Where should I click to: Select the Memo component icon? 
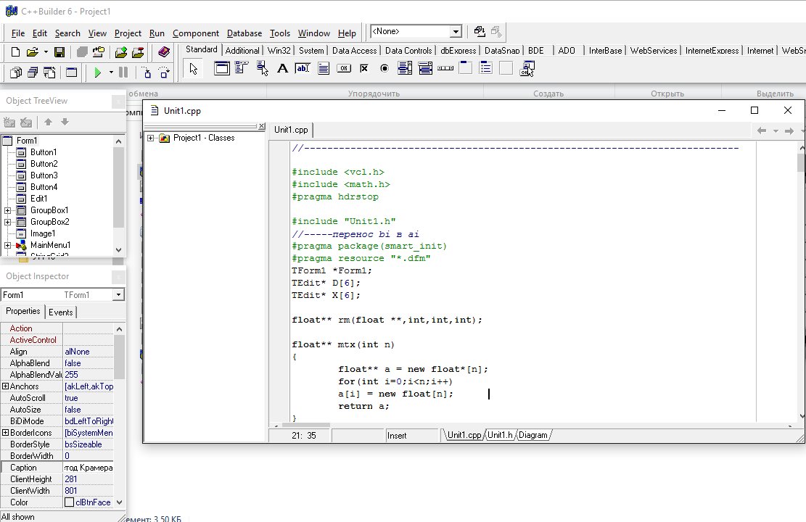click(x=324, y=68)
